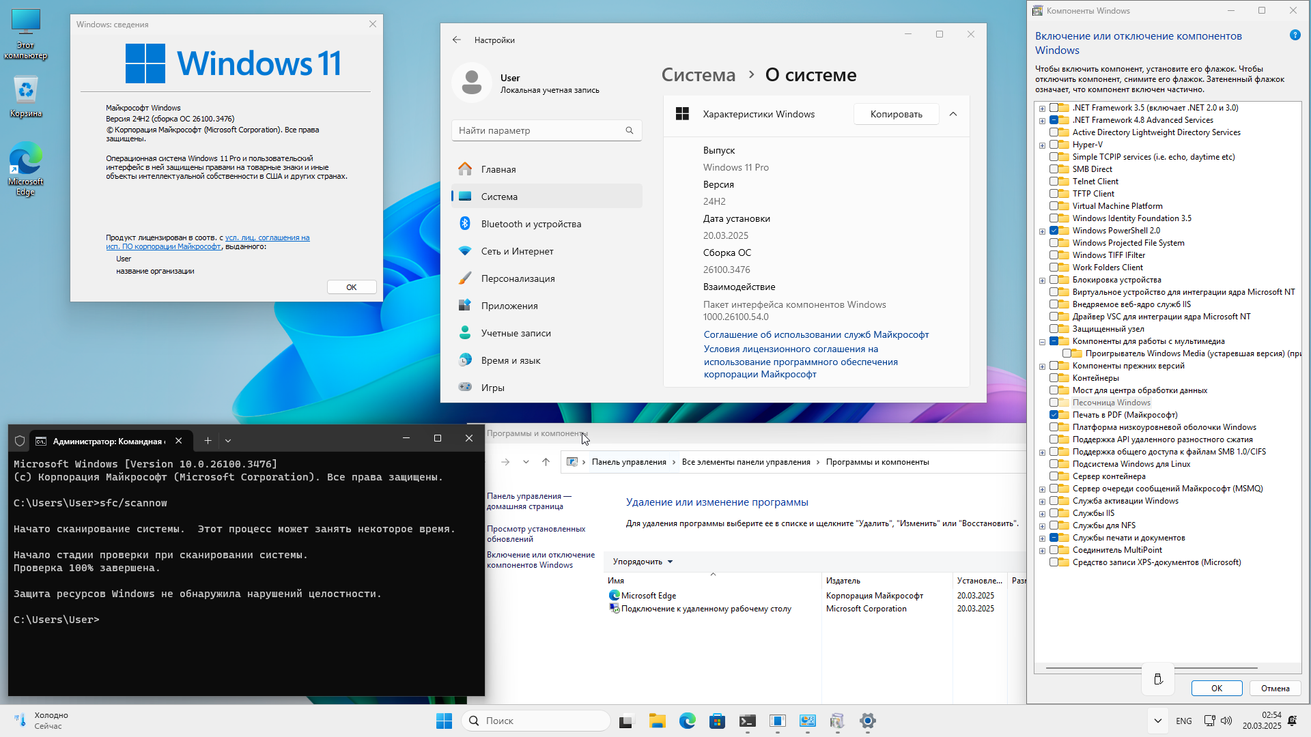Open Microsoft Store from the taskbar
1311x737 pixels.
[x=717, y=721]
